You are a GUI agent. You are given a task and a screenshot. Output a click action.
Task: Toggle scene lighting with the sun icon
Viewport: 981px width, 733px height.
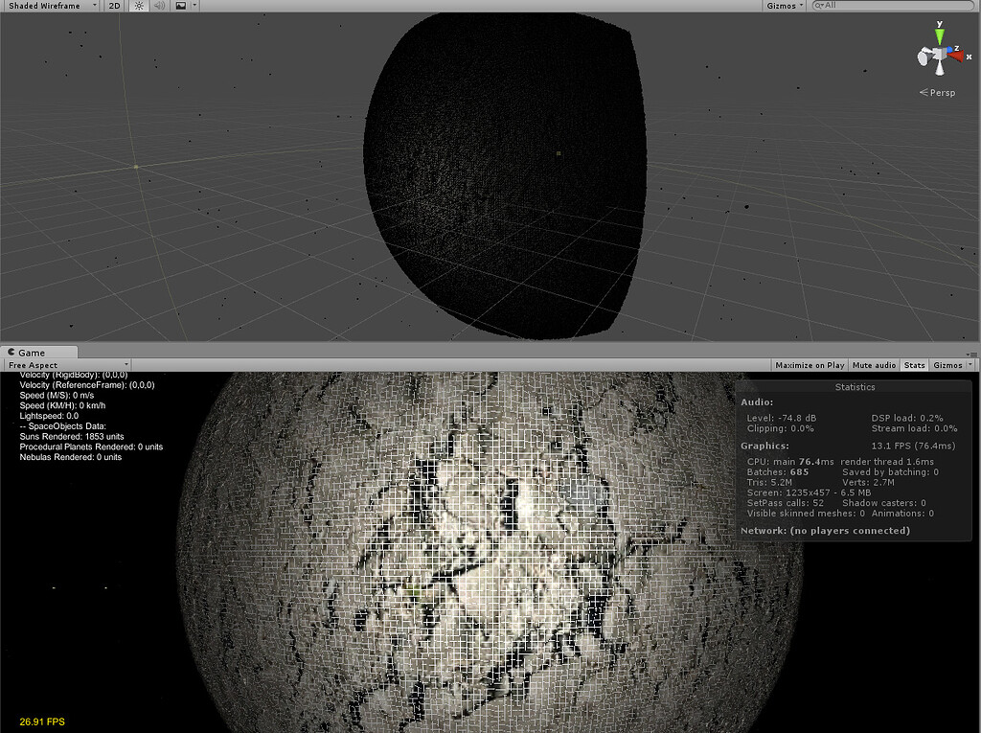pyautogui.click(x=139, y=6)
